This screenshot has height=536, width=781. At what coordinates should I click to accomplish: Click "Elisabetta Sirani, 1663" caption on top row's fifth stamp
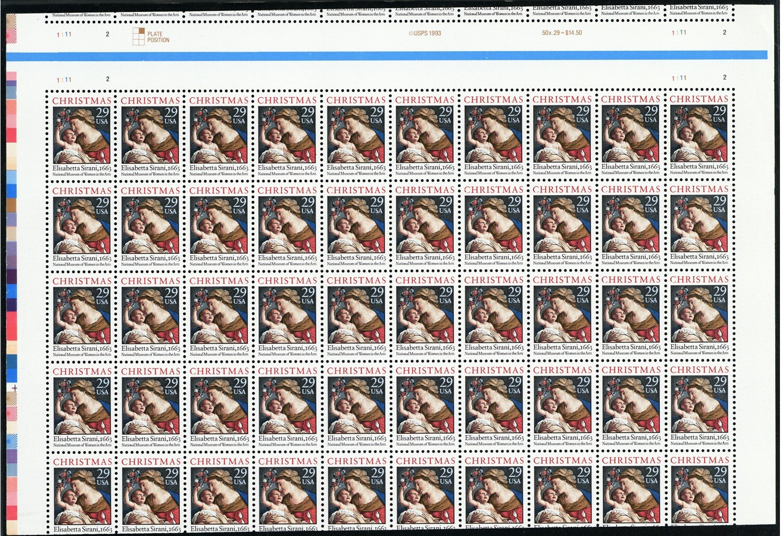pyautogui.click(x=356, y=167)
